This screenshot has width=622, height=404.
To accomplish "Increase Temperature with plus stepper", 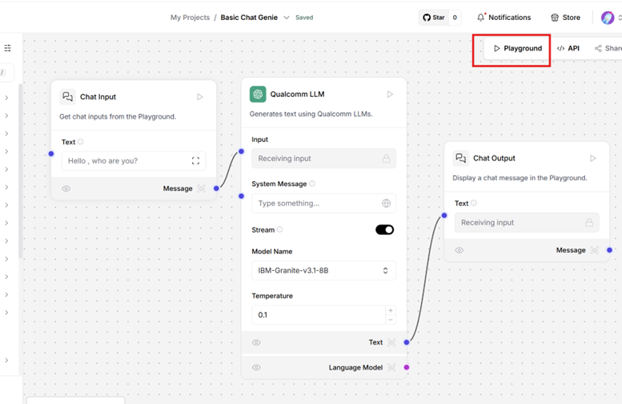I will point(391,310).
